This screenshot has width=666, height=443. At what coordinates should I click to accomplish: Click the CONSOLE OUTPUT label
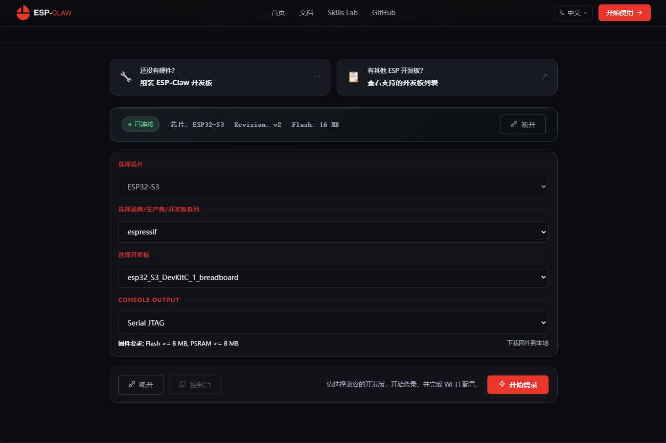[149, 300]
